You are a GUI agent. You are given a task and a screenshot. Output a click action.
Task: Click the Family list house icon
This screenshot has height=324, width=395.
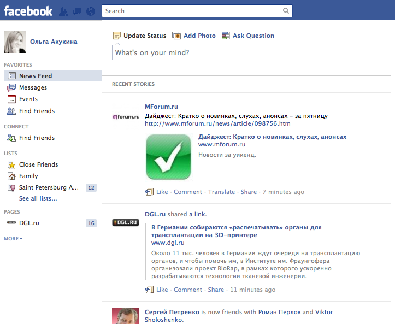[11, 176]
